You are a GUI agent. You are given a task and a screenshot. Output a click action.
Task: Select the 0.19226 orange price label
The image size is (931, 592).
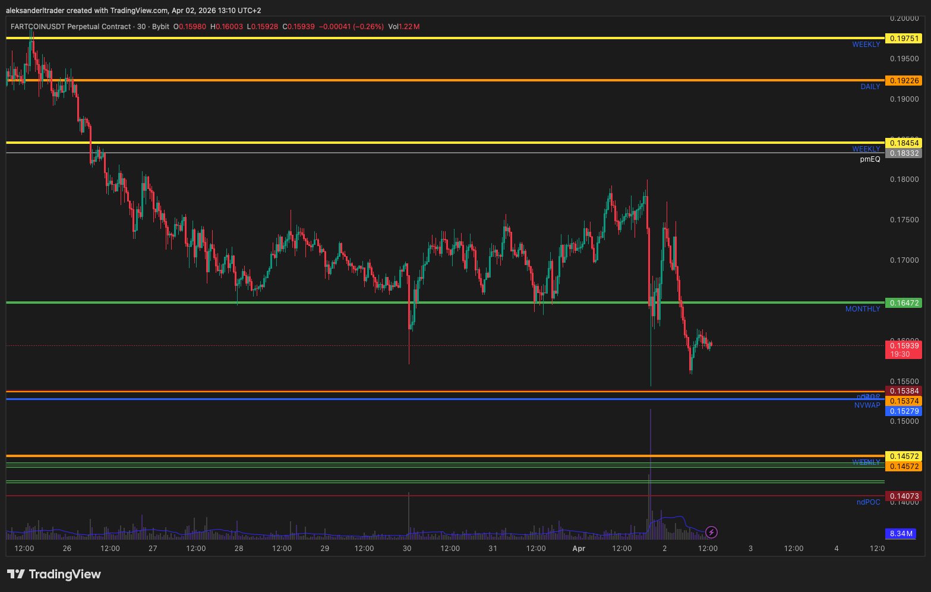point(903,81)
